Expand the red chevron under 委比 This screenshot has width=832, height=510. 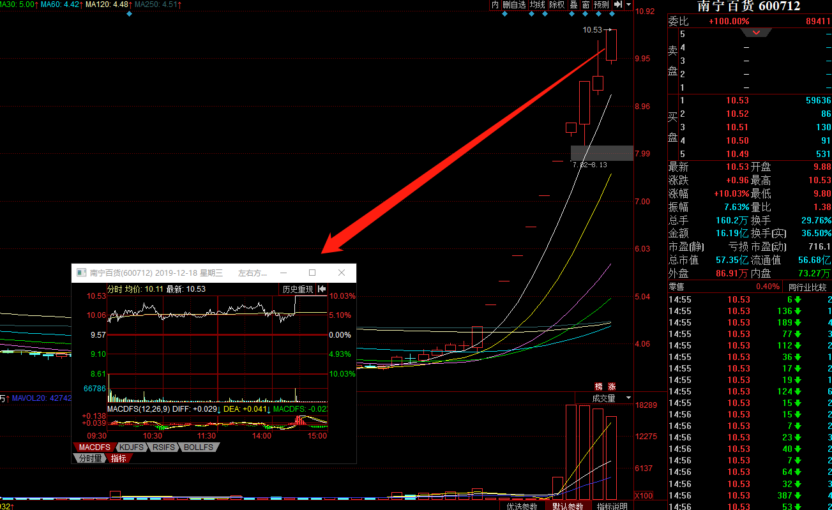(x=757, y=33)
